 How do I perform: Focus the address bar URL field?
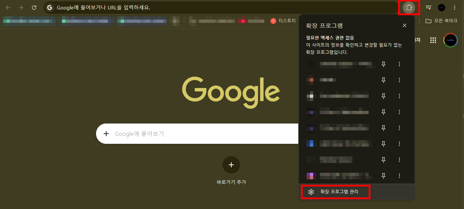pos(220,8)
